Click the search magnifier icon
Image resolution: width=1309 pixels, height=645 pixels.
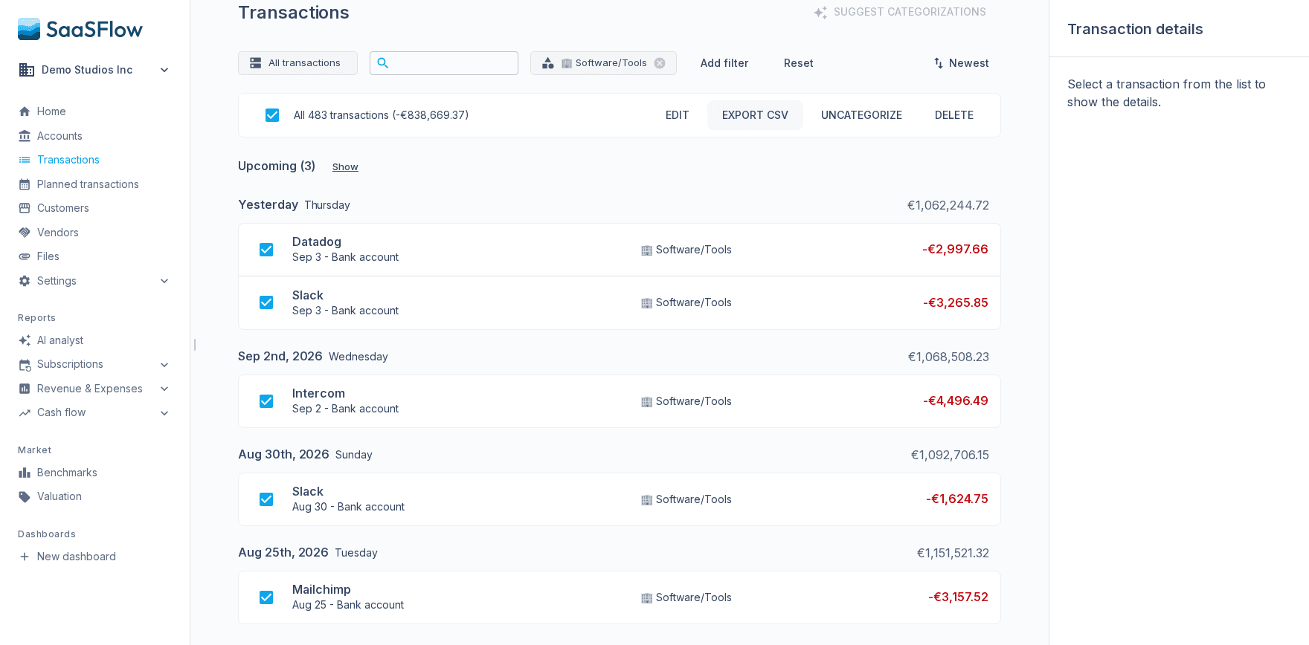click(383, 63)
